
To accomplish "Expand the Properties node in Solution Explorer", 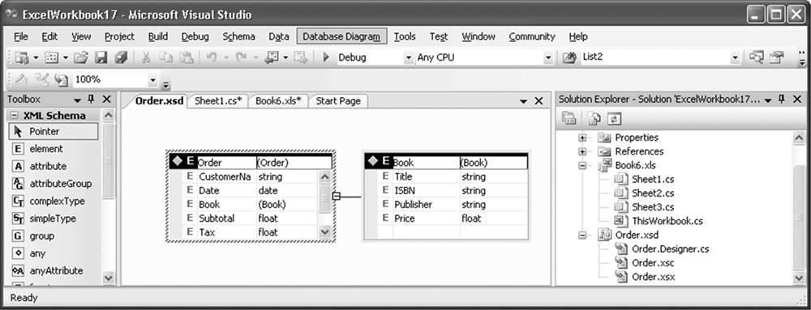I will [583, 138].
